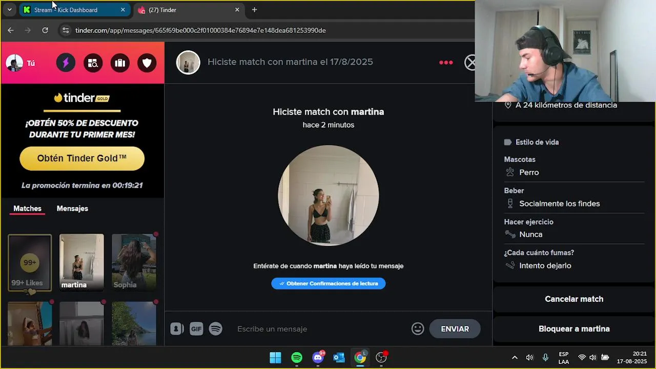Open the briefcase work mode icon
Image resolution: width=656 pixels, height=369 pixels.
[120, 63]
